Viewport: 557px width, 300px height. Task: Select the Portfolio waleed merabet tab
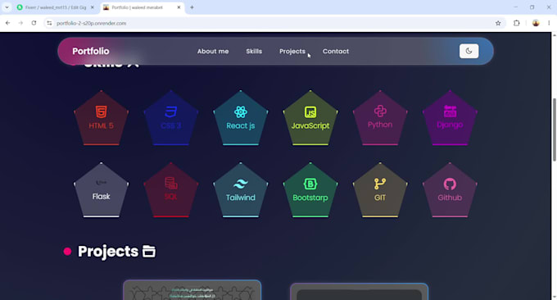tap(142, 7)
